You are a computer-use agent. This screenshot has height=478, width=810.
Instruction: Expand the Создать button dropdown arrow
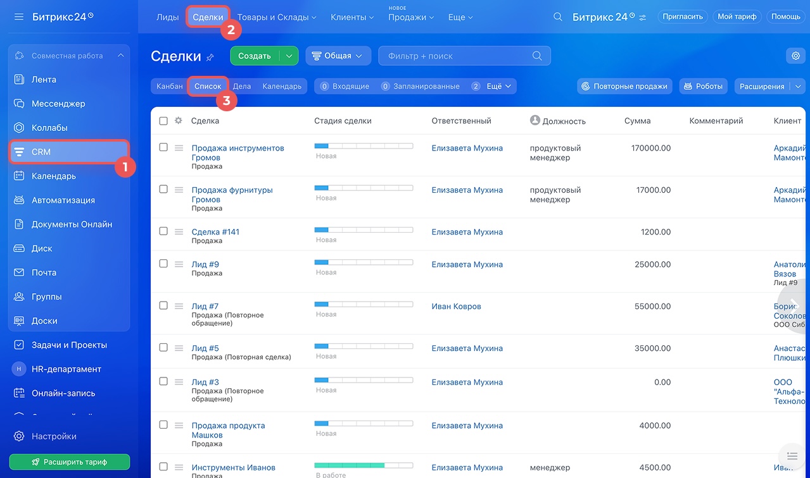[x=289, y=56]
